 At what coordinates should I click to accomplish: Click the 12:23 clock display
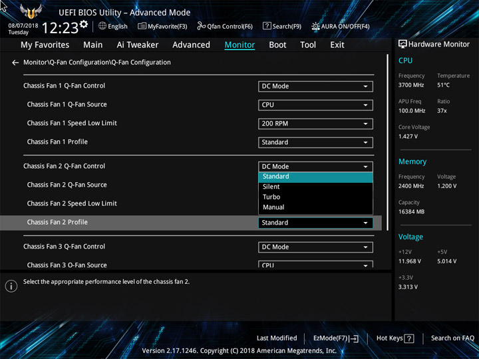coord(60,28)
